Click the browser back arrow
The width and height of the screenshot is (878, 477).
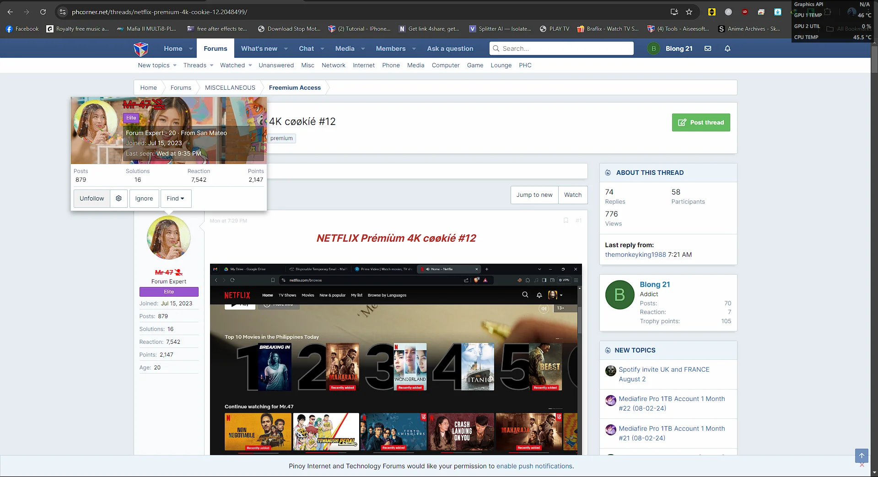pos(10,12)
